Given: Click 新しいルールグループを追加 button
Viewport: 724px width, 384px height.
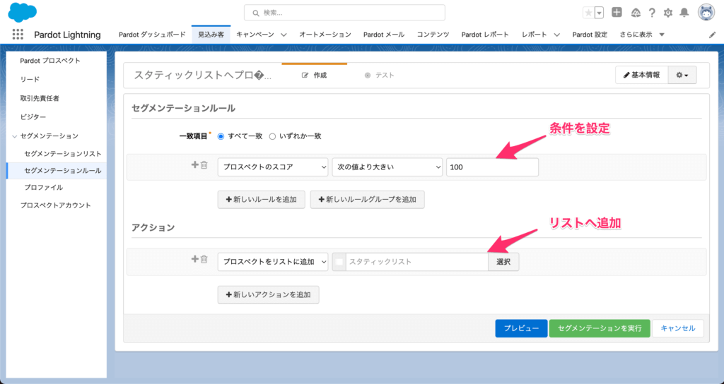Looking at the screenshot, I should (x=367, y=200).
